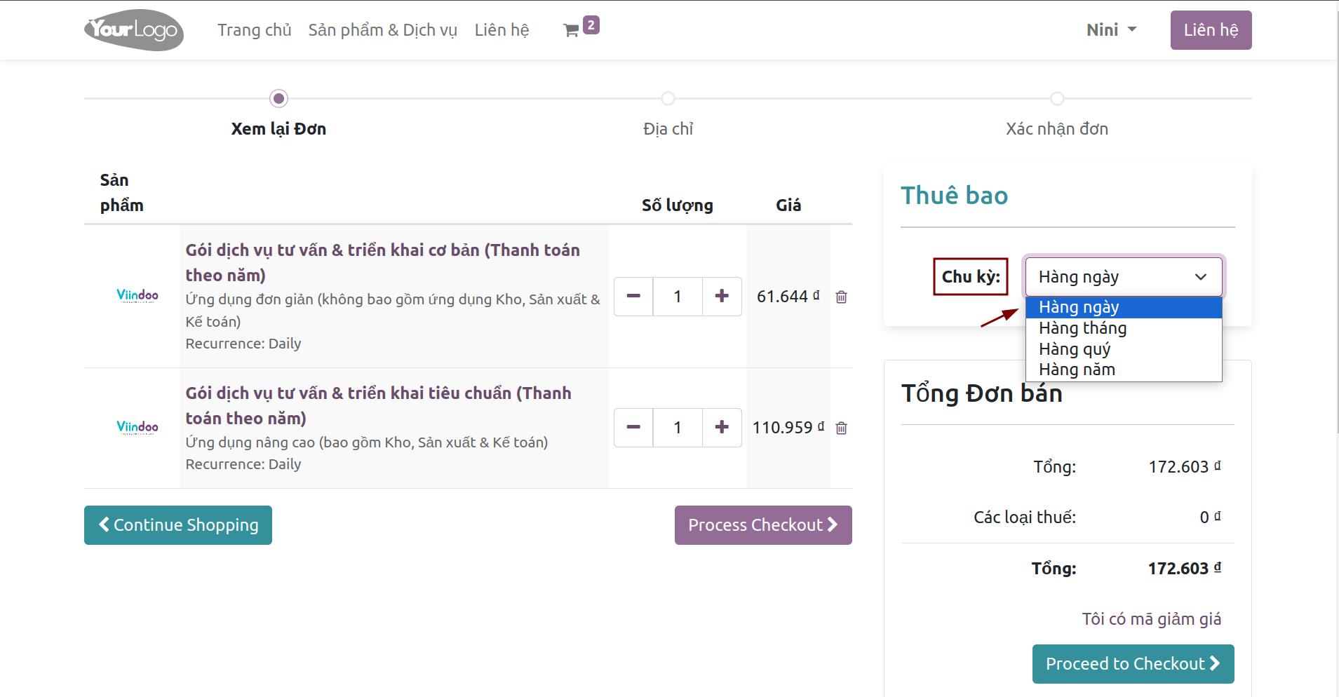1339x697 pixels.
Task: Click Tôi có mã giảm giá link
Action: click(1151, 619)
